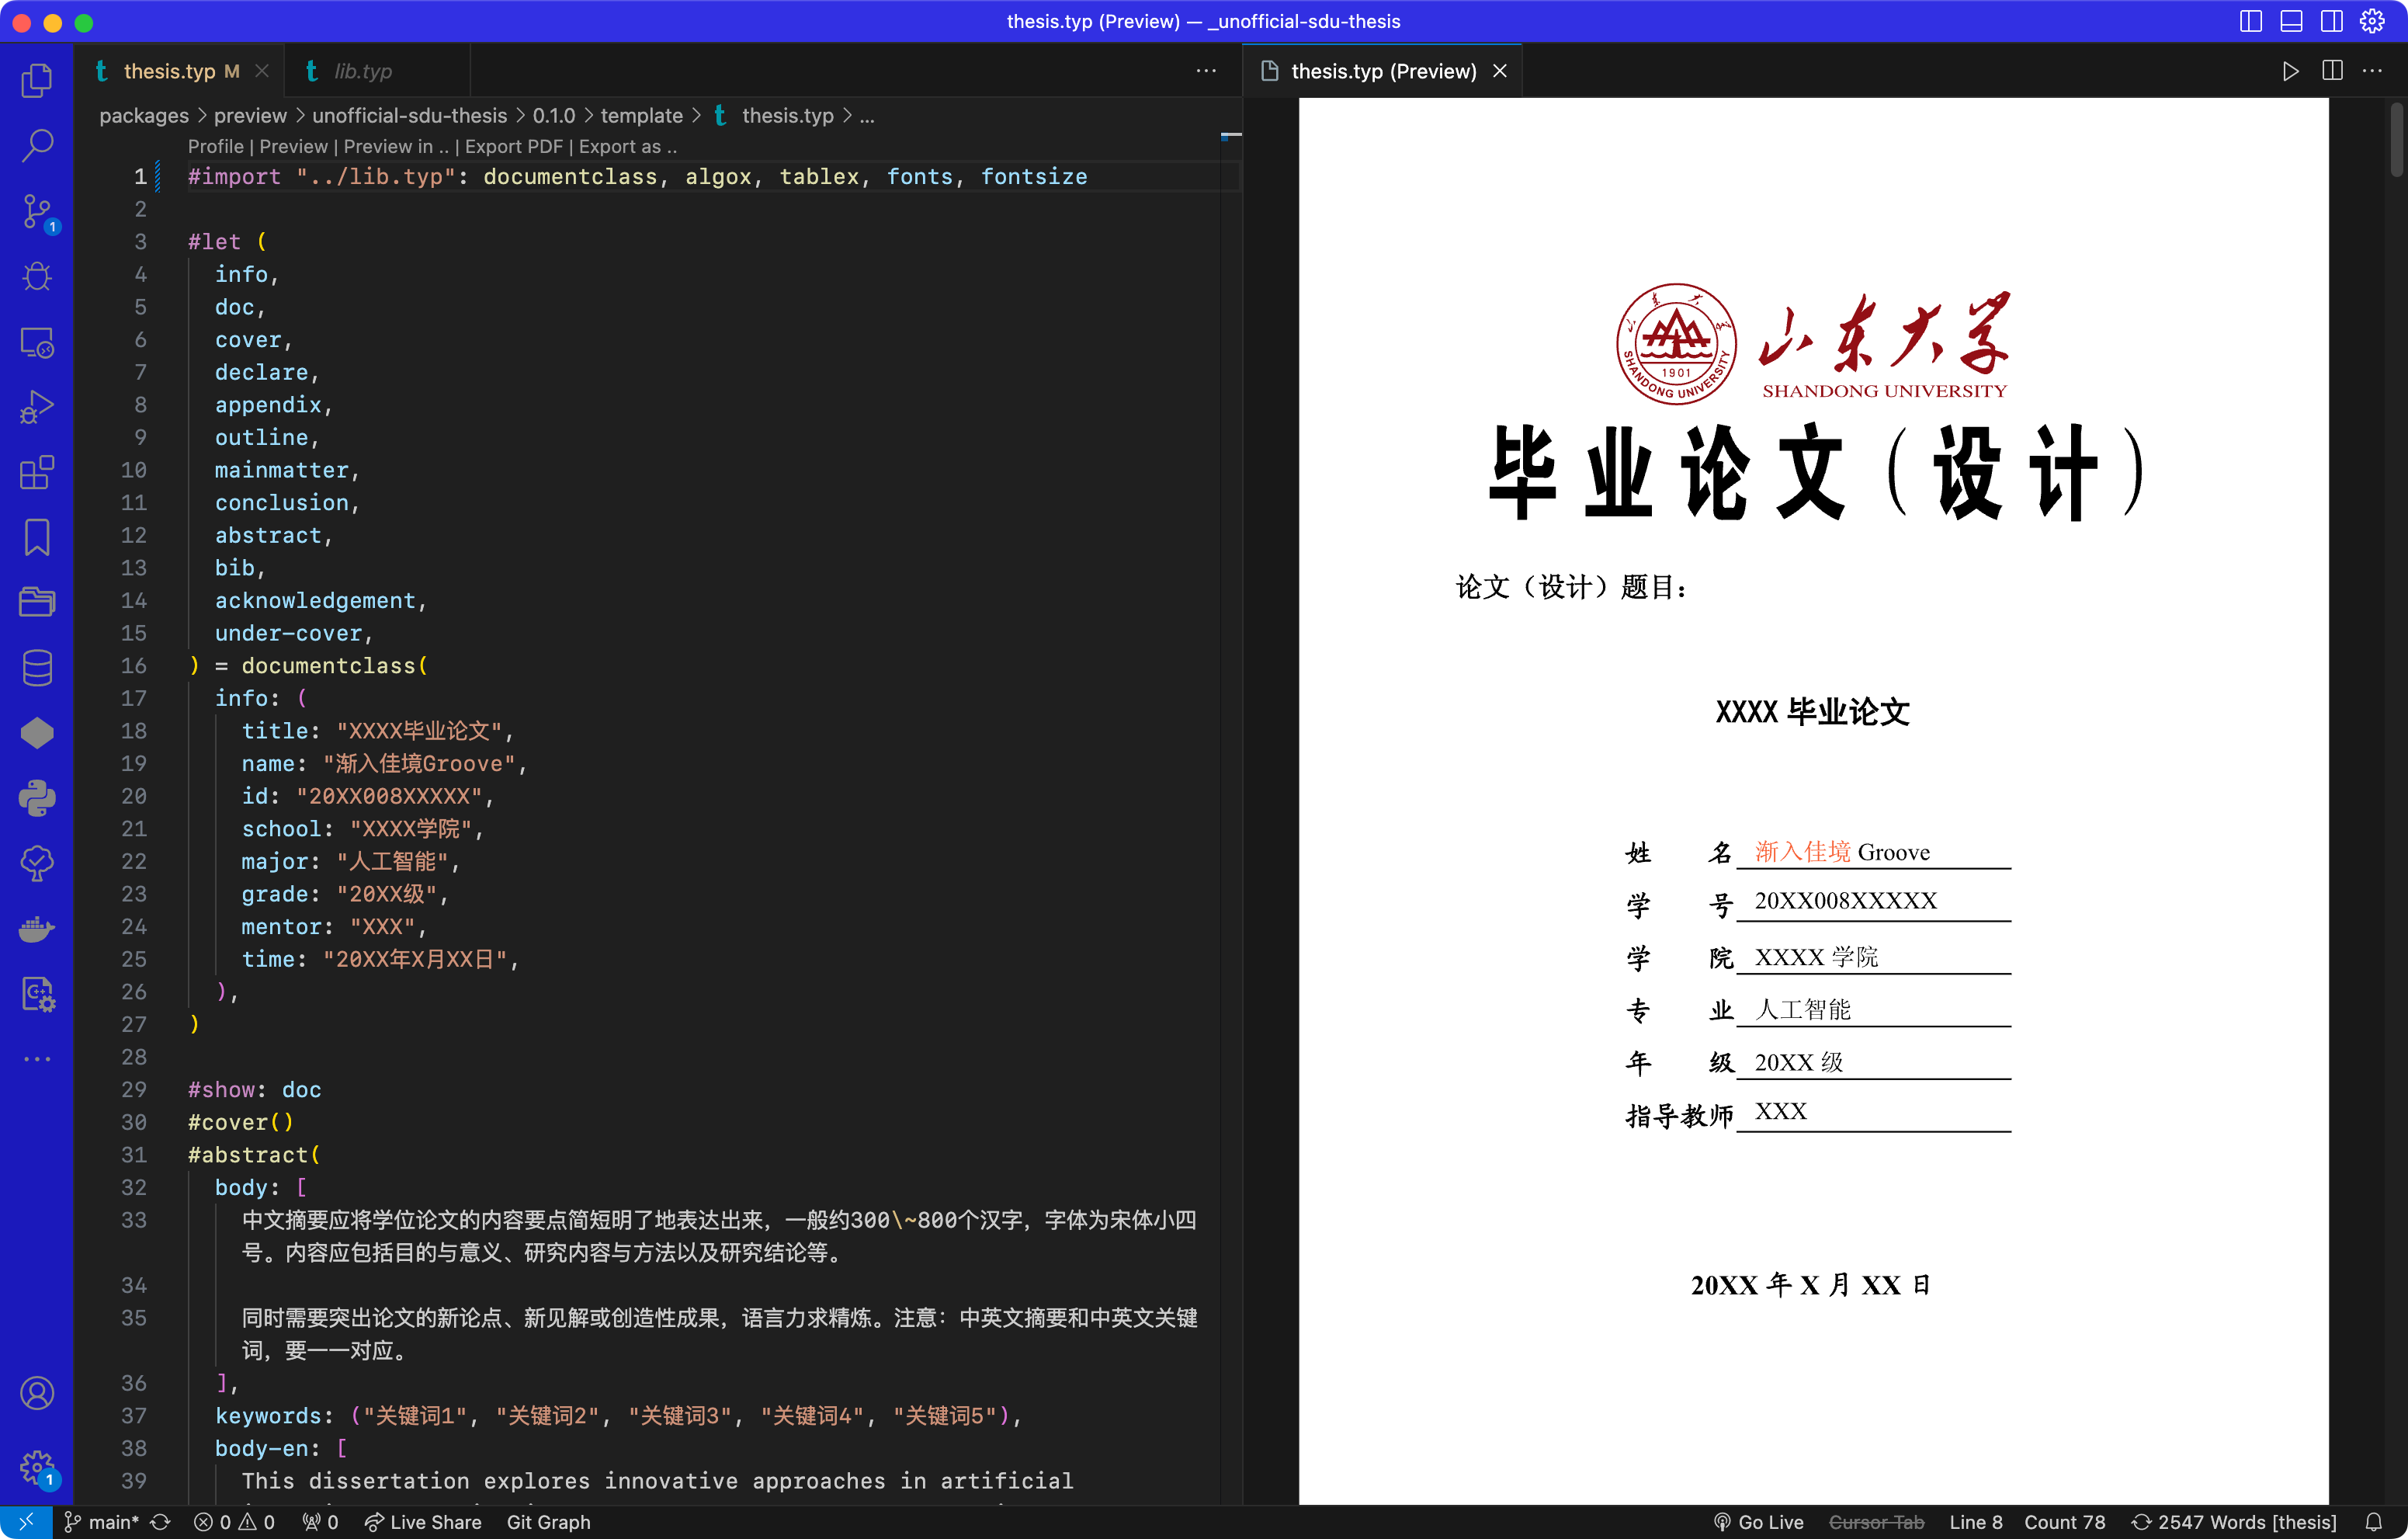Click the Preview code lens link
Screen dimensions: 2408x1539
pos(293,146)
